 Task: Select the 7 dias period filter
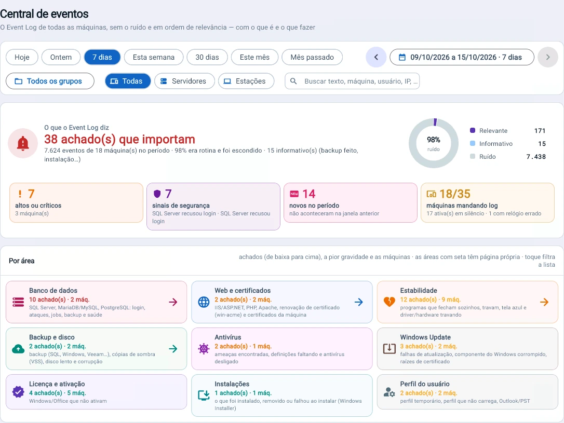point(102,57)
